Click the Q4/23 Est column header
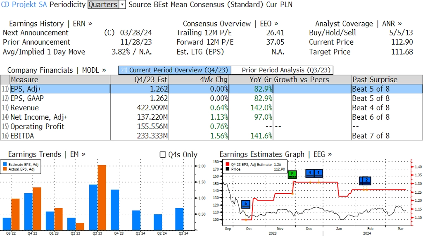This screenshot has height=237, width=423. coord(139,80)
